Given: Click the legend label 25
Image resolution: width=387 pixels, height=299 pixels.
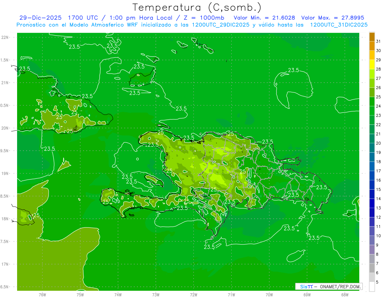Looking at the screenshot, I should coord(379,97).
